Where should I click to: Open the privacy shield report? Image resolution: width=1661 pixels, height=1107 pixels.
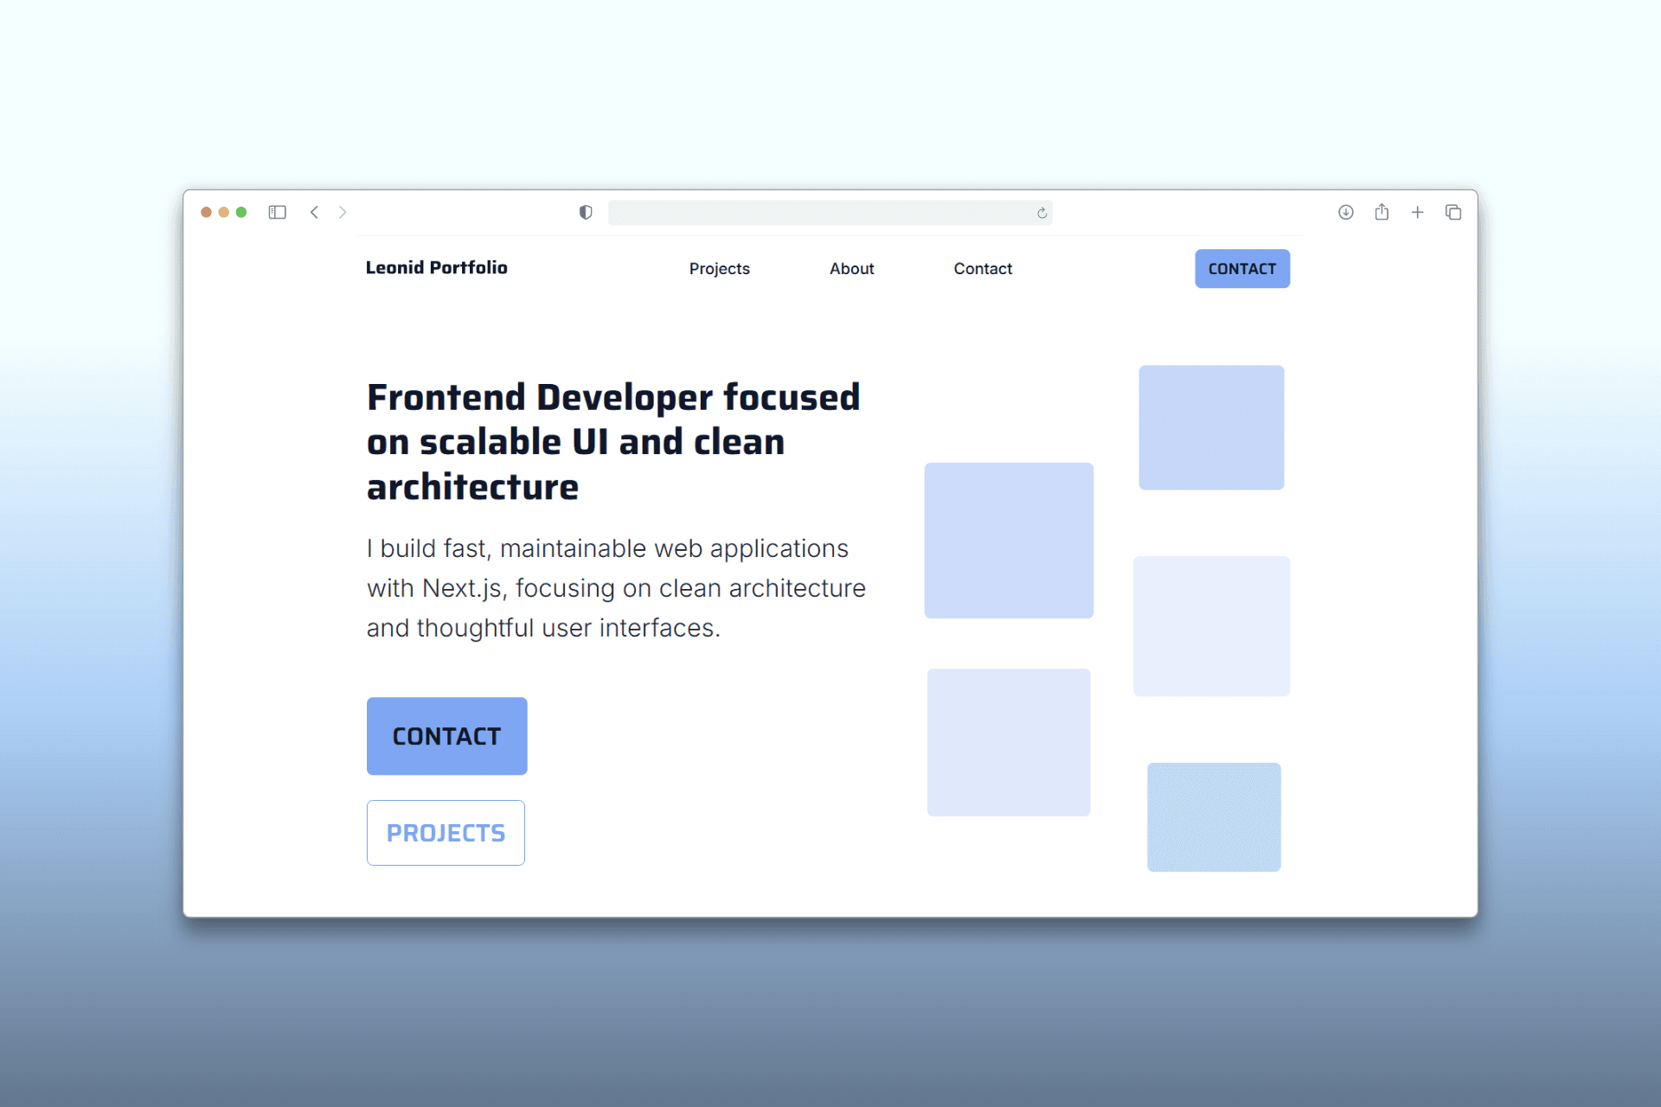point(586,212)
